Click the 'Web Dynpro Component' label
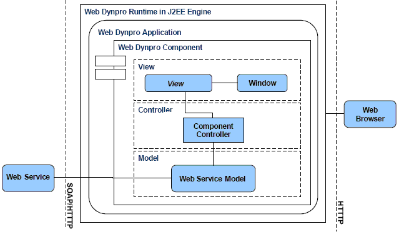Viewport: 399px width, 234px height. coord(160,48)
